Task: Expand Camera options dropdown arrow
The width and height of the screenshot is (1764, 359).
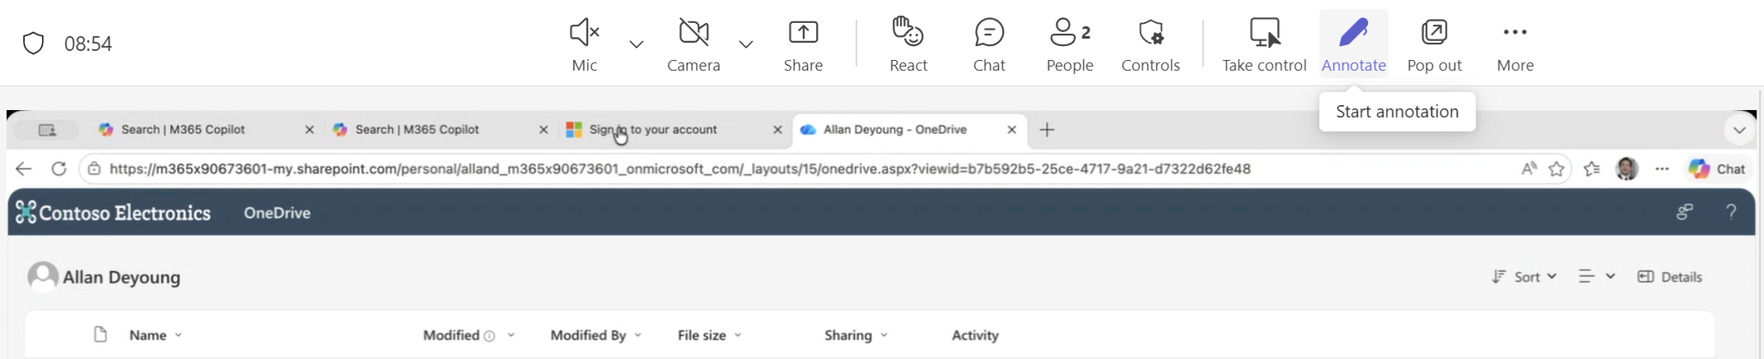Action: 746,44
